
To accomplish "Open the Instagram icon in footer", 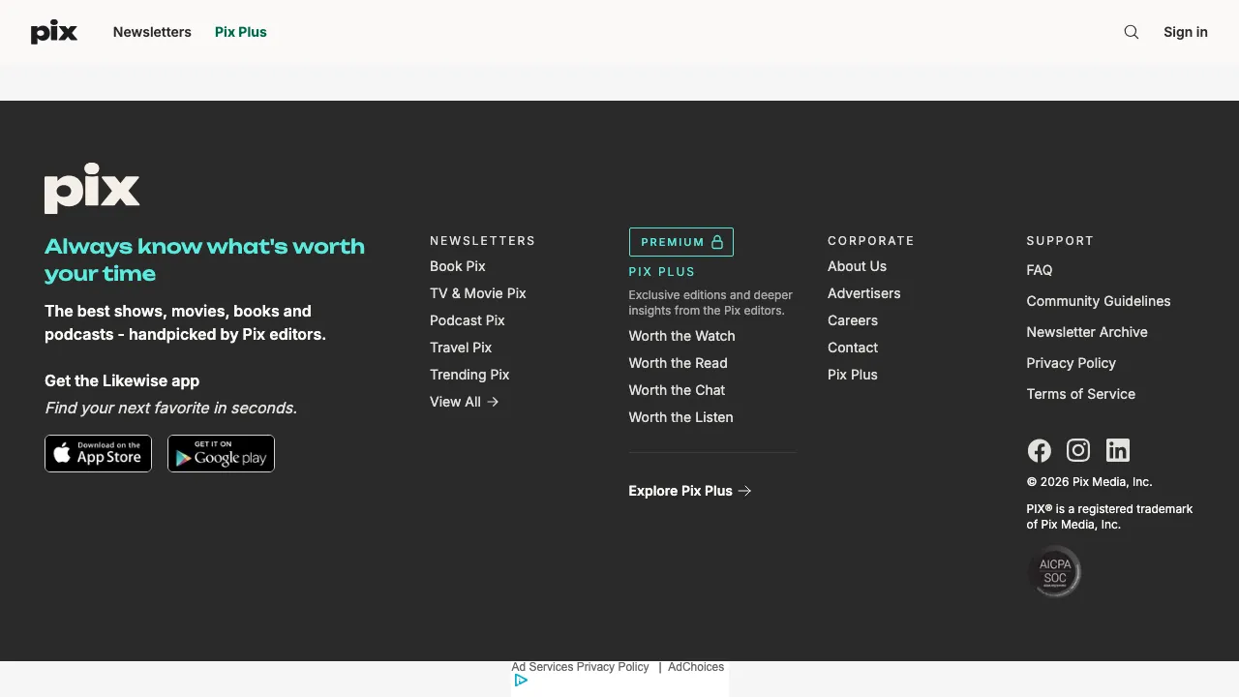I will [x=1078, y=450].
